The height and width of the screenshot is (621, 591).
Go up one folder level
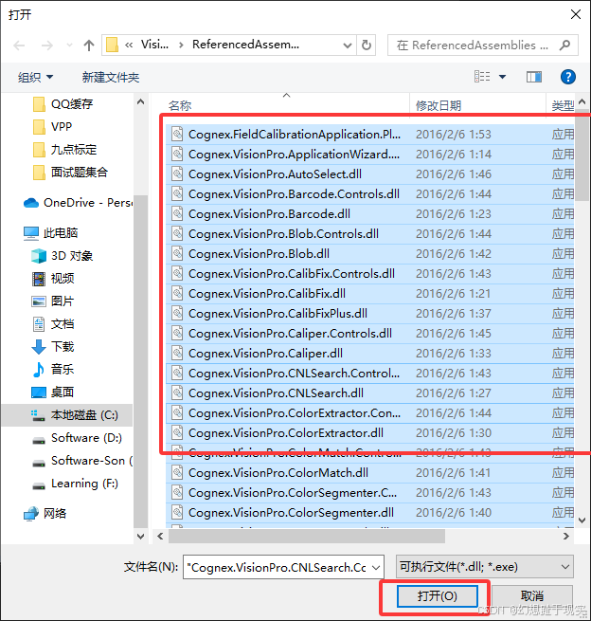[89, 46]
